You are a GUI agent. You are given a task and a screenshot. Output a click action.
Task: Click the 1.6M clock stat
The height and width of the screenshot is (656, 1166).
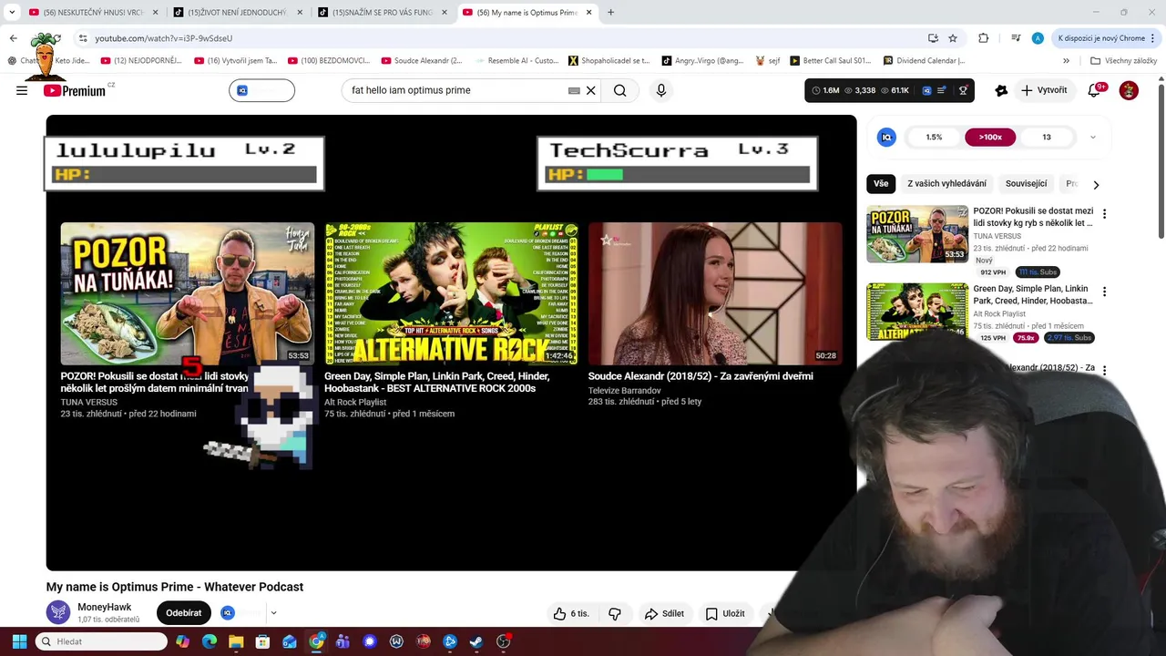click(825, 90)
